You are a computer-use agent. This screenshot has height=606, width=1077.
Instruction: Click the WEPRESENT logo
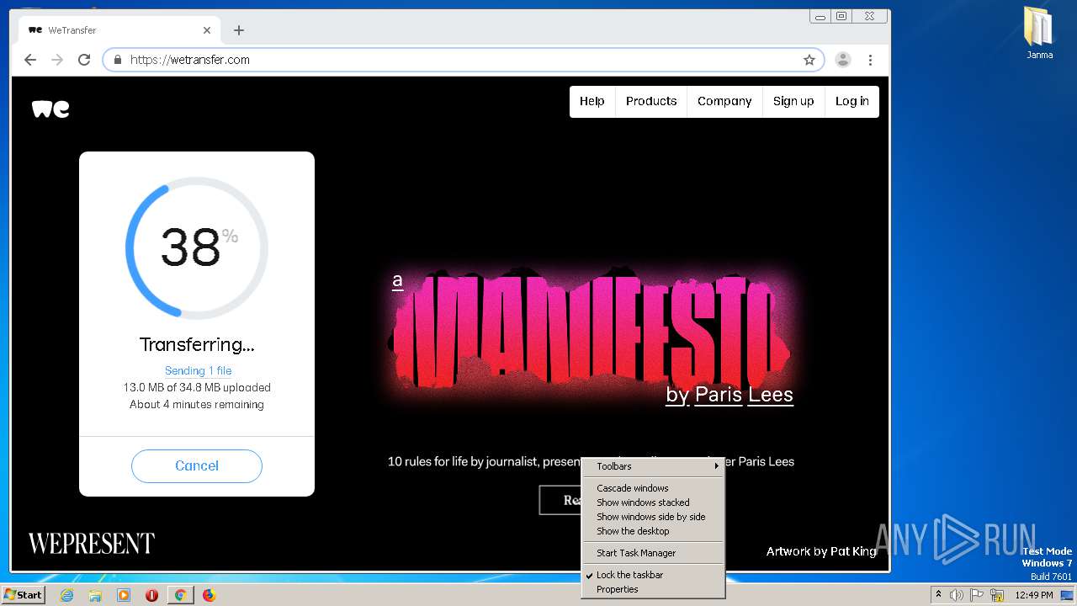click(92, 544)
